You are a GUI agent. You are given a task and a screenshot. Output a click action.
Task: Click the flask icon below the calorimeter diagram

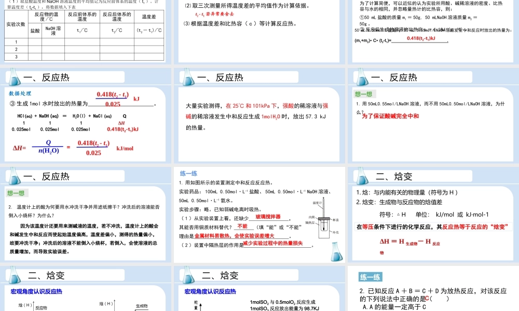337,252
